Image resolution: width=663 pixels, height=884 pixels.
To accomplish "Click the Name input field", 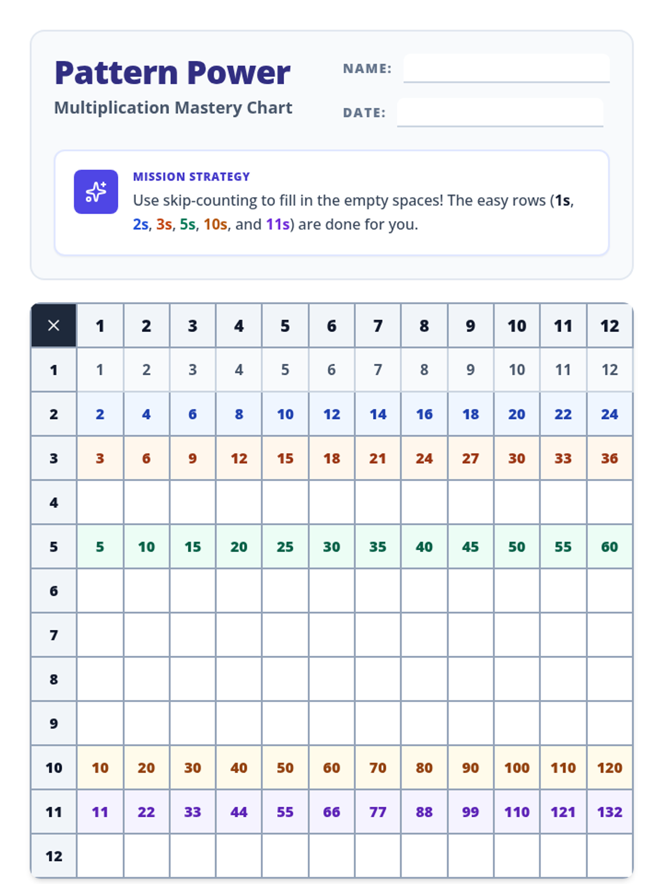I will 506,68.
